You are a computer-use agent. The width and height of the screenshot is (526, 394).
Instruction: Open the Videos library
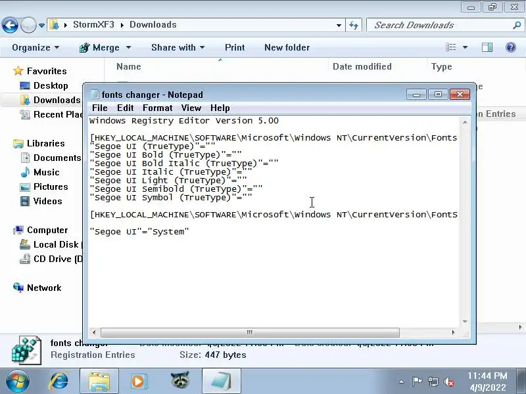[47, 201]
